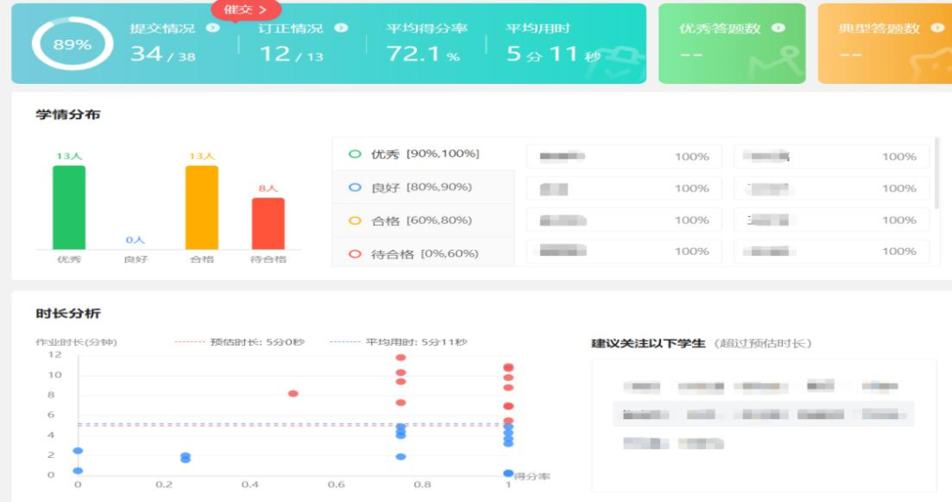Click the 89% completion ring
The width and height of the screenshot is (952, 502).
click(x=72, y=44)
